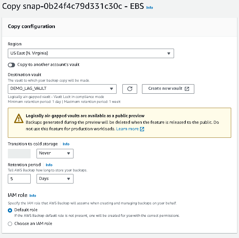Screen dimensions: 239x238
Task: Expand the Destination vault dropdown
Action: [62, 88]
